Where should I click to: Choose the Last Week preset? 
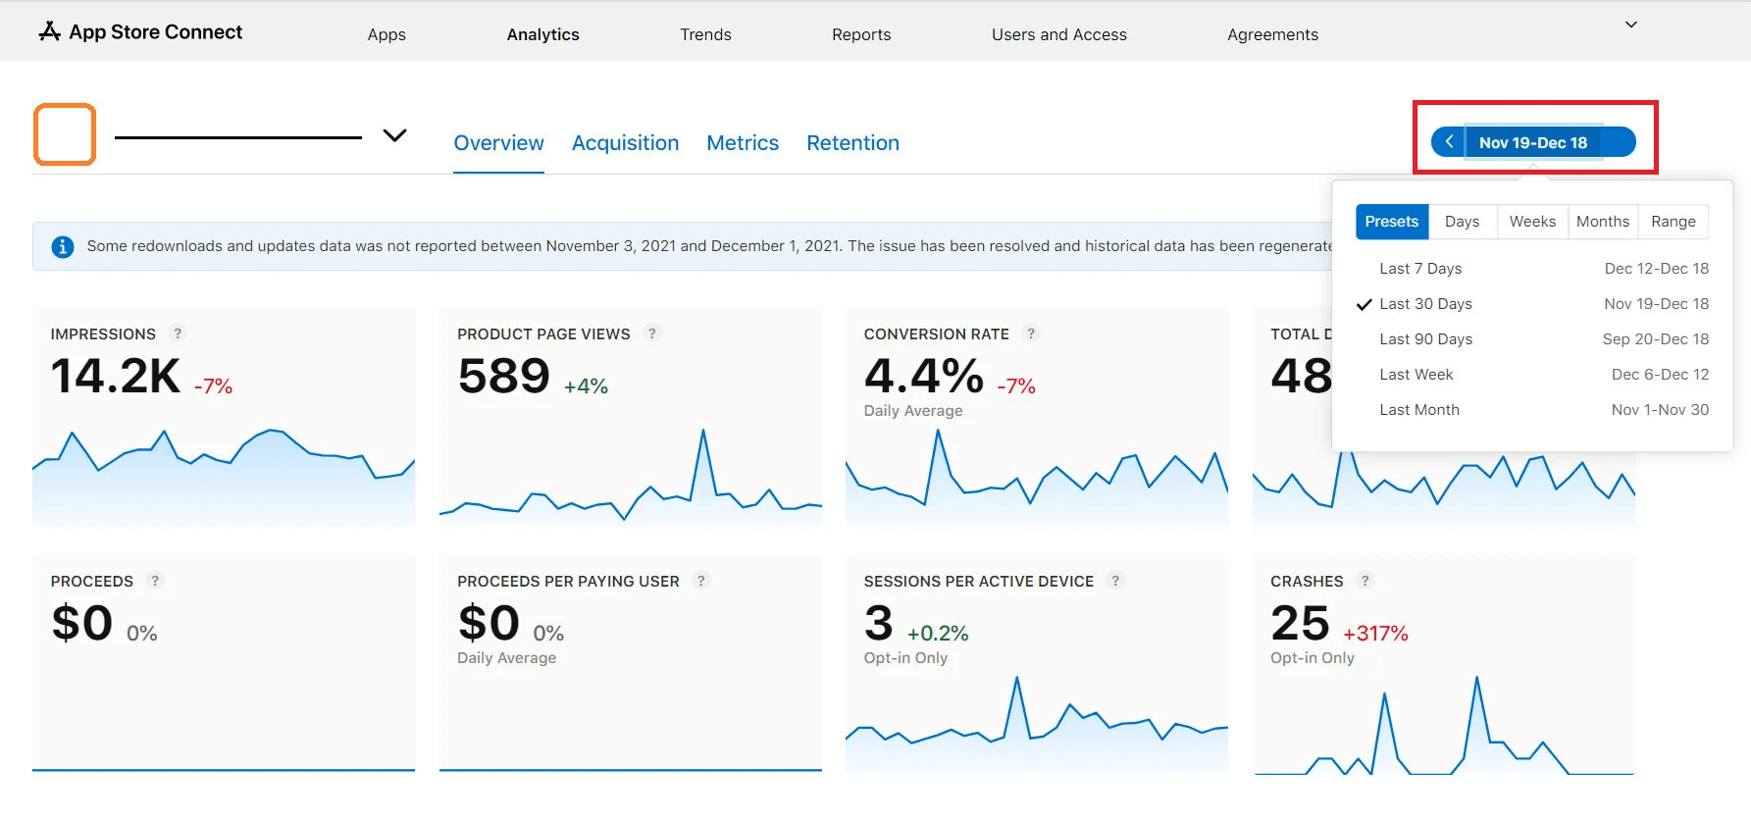click(1532, 375)
